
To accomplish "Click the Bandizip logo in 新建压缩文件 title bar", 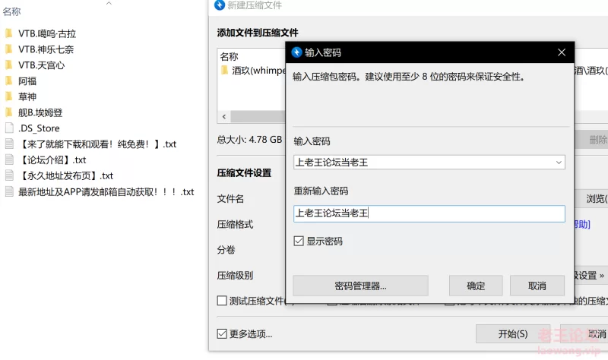I will 220,5.
